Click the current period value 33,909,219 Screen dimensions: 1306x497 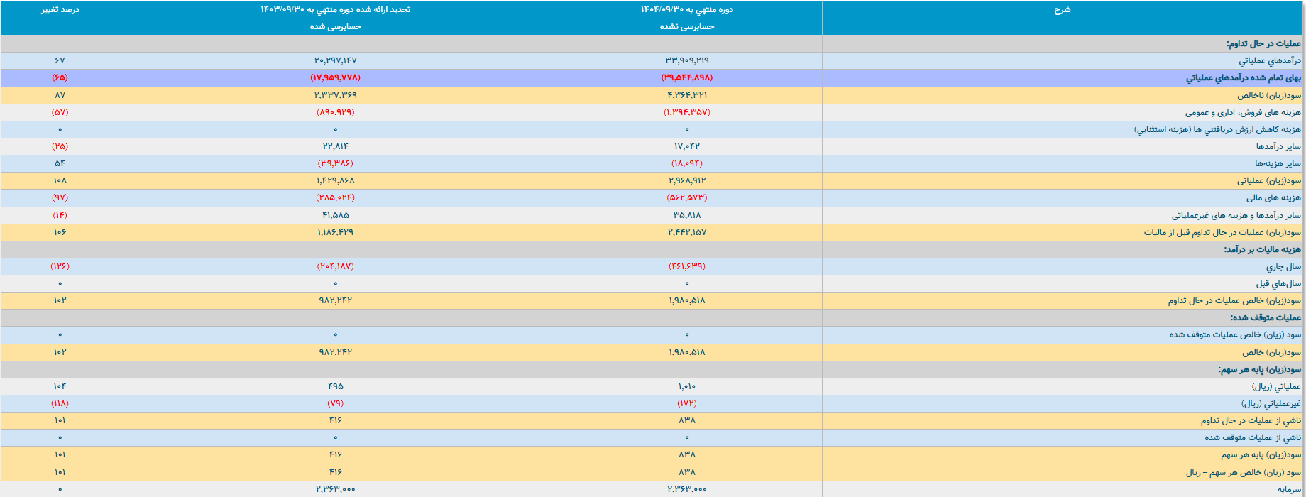click(686, 61)
